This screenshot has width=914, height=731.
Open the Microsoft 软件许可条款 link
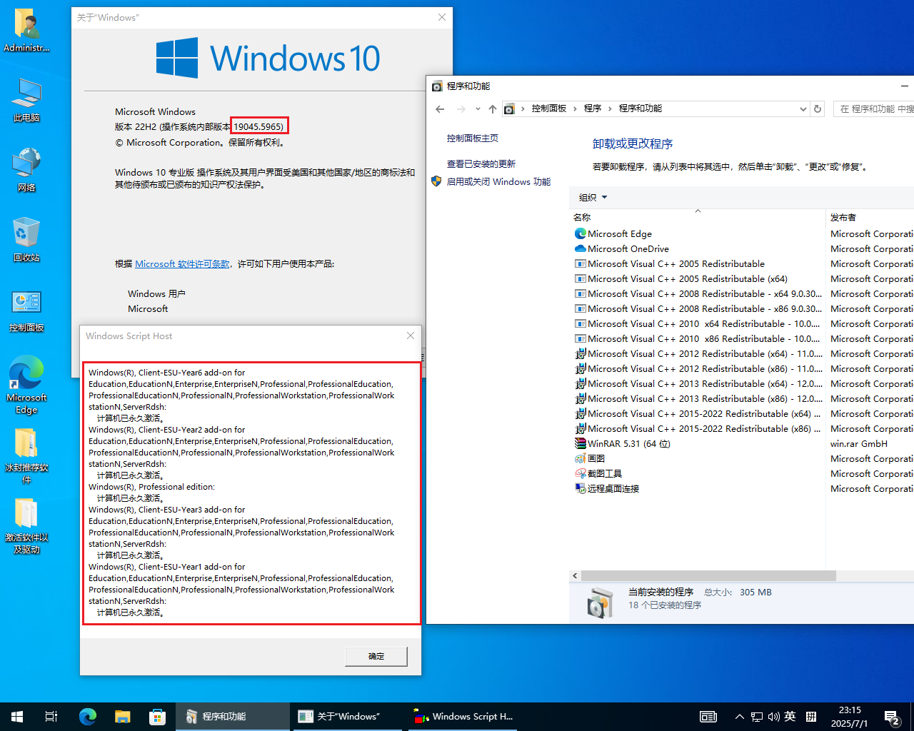(183, 263)
